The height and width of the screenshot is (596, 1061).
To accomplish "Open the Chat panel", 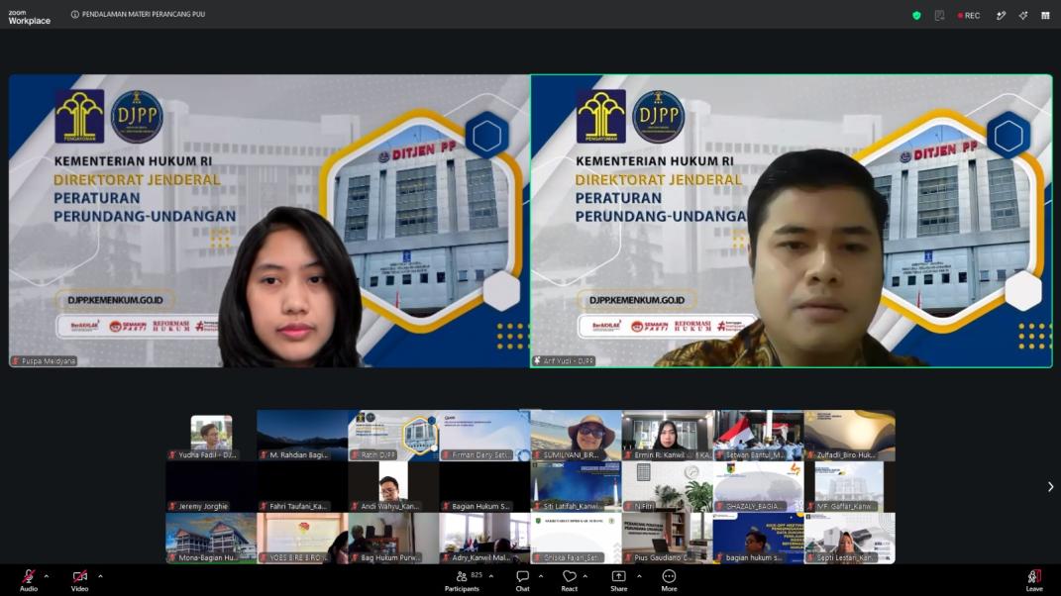I will (x=522, y=580).
